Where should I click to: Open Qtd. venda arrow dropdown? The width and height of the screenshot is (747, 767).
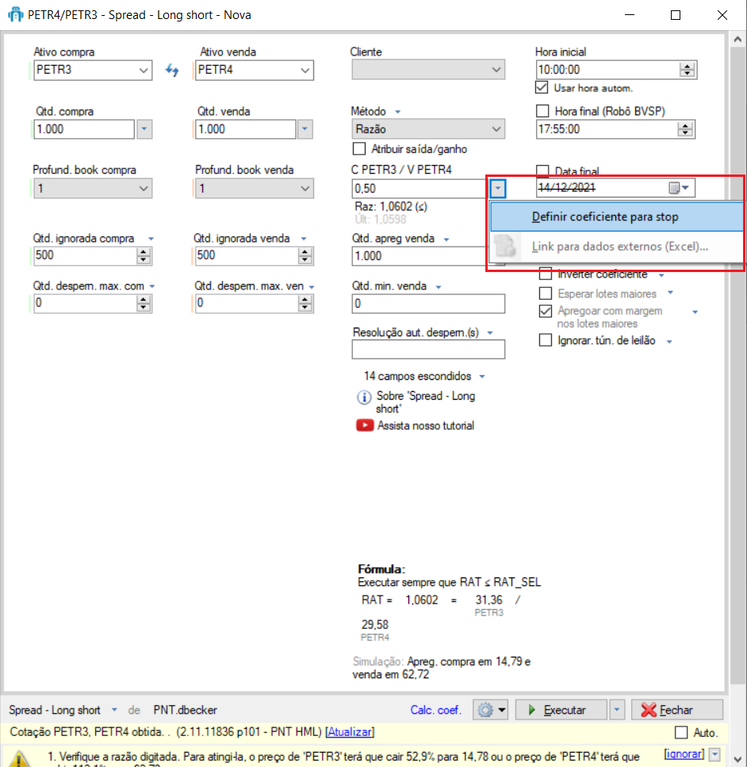tap(305, 129)
